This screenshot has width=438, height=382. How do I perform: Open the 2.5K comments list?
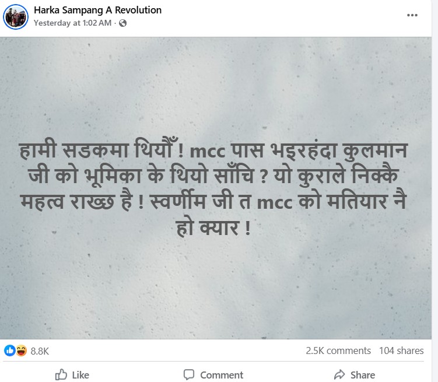click(x=338, y=351)
